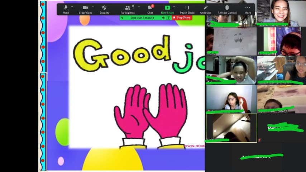Open the Annotate pencil tool
The width and height of the screenshot is (306, 172).
[205, 9]
